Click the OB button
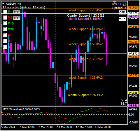 (x=17, y=12)
